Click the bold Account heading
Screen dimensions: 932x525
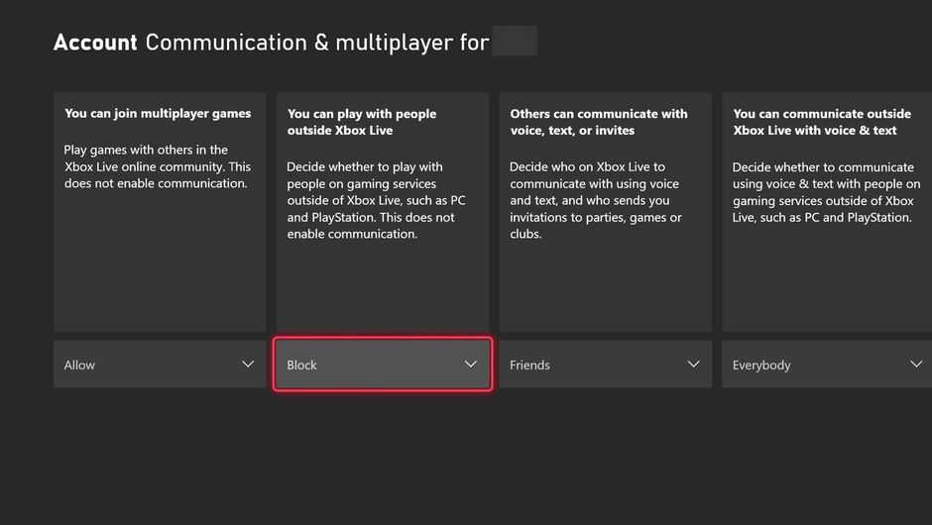click(95, 43)
